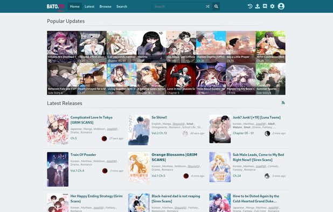Open the RSS feed icon
Viewport: 333px width, 212px height.
[283, 103]
